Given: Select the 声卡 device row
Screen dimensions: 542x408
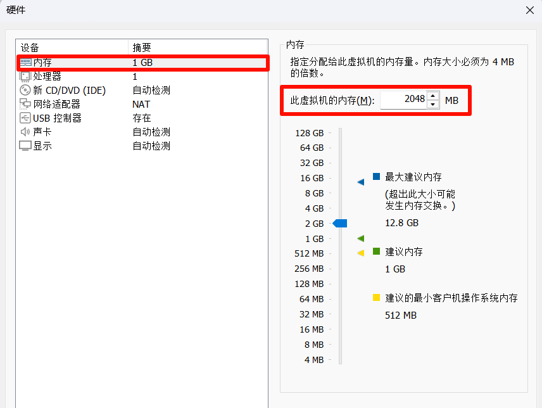Looking at the screenshot, I should click(x=142, y=132).
